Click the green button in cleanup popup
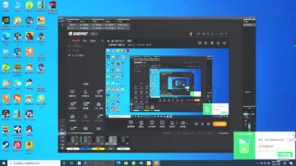This screenshot has height=166, width=296. (284, 155)
